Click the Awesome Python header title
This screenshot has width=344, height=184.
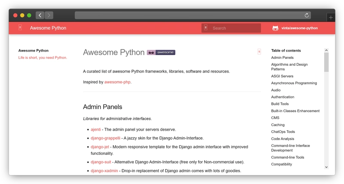coord(48,28)
